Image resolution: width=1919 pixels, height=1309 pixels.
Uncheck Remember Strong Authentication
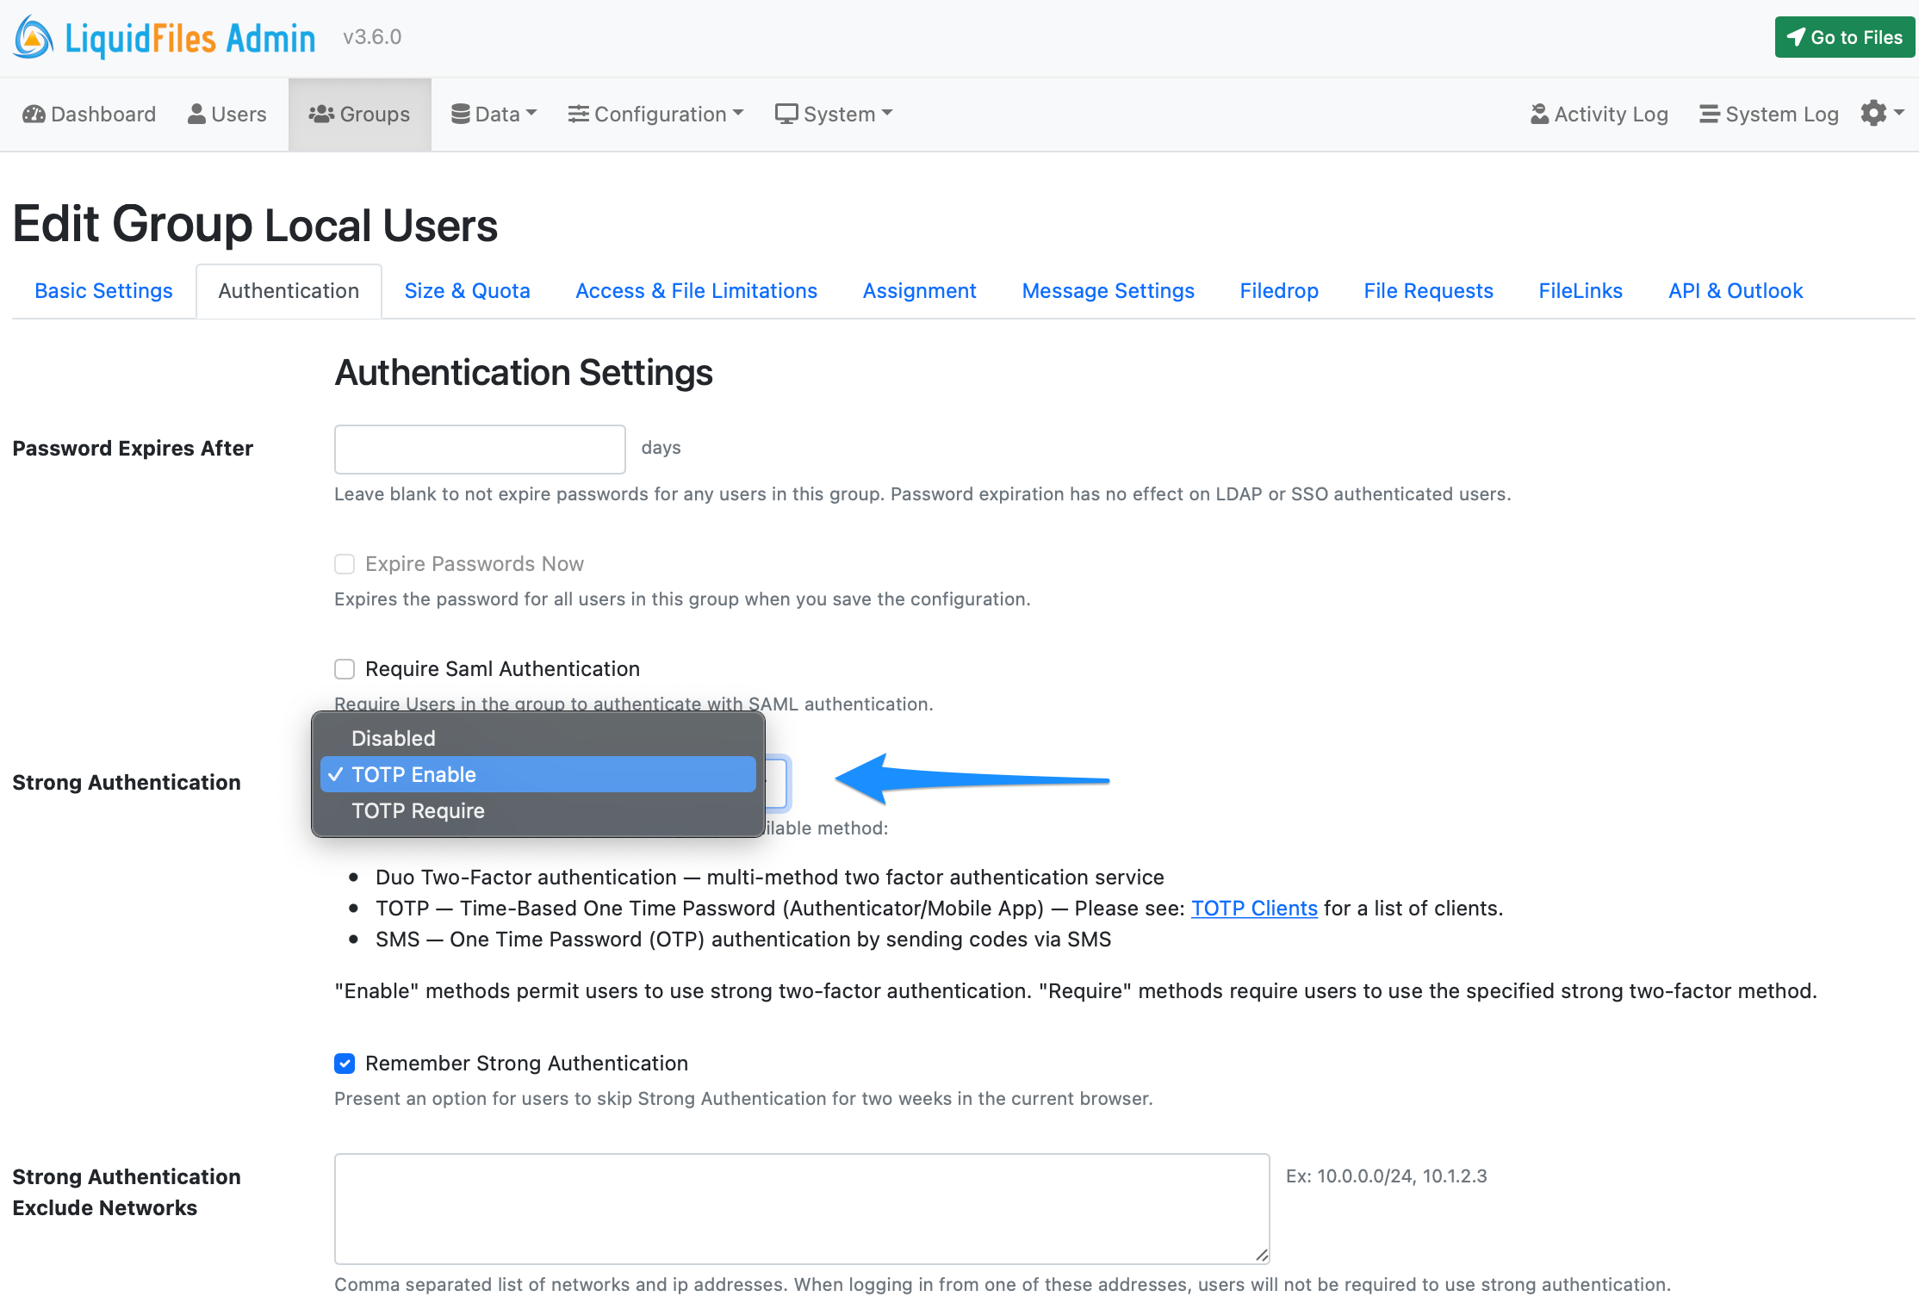(x=345, y=1064)
